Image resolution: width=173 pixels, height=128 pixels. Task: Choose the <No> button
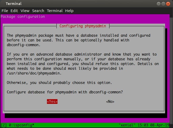[110, 102]
